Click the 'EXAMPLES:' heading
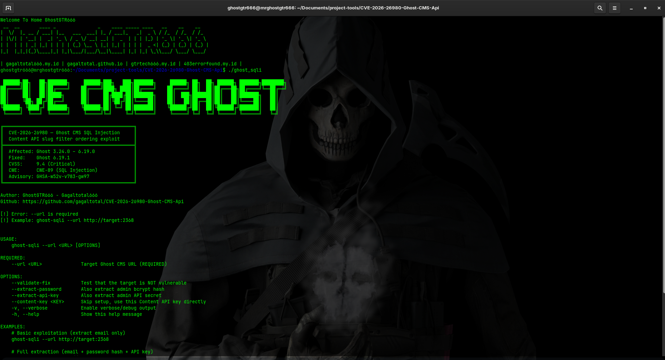665x360 pixels. (13, 327)
